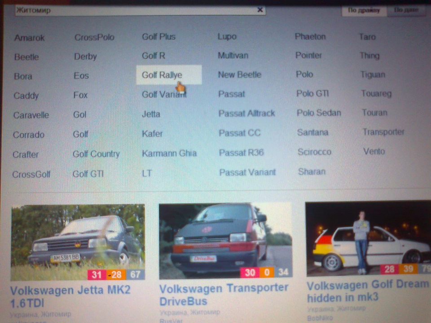
Task: Open the Volkswagen Jetta MK2 1.6TDI title
Action: (70, 297)
